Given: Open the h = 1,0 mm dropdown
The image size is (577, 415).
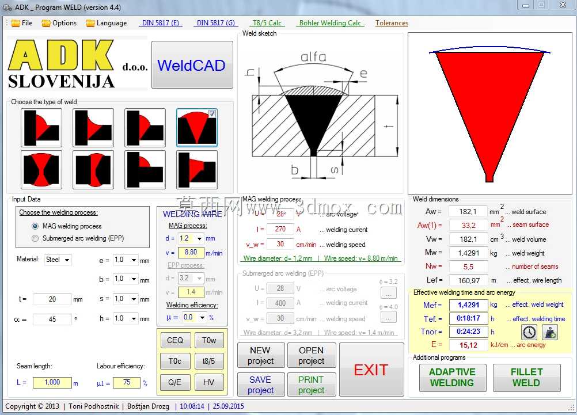Looking at the screenshot, I should pos(126,318).
